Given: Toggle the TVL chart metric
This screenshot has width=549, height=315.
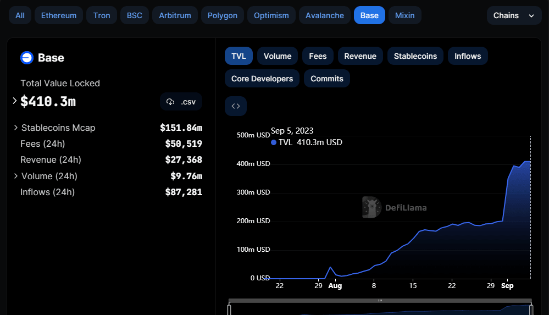Looking at the screenshot, I should pyautogui.click(x=239, y=56).
